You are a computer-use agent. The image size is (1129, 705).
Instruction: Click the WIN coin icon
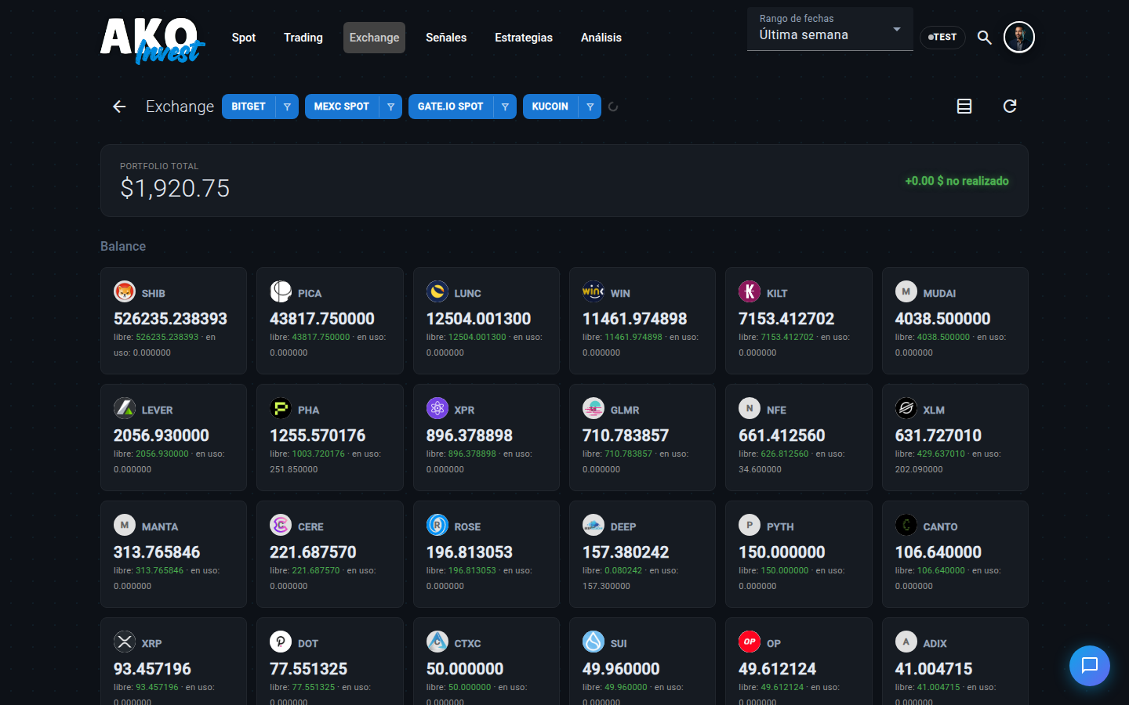tap(594, 291)
